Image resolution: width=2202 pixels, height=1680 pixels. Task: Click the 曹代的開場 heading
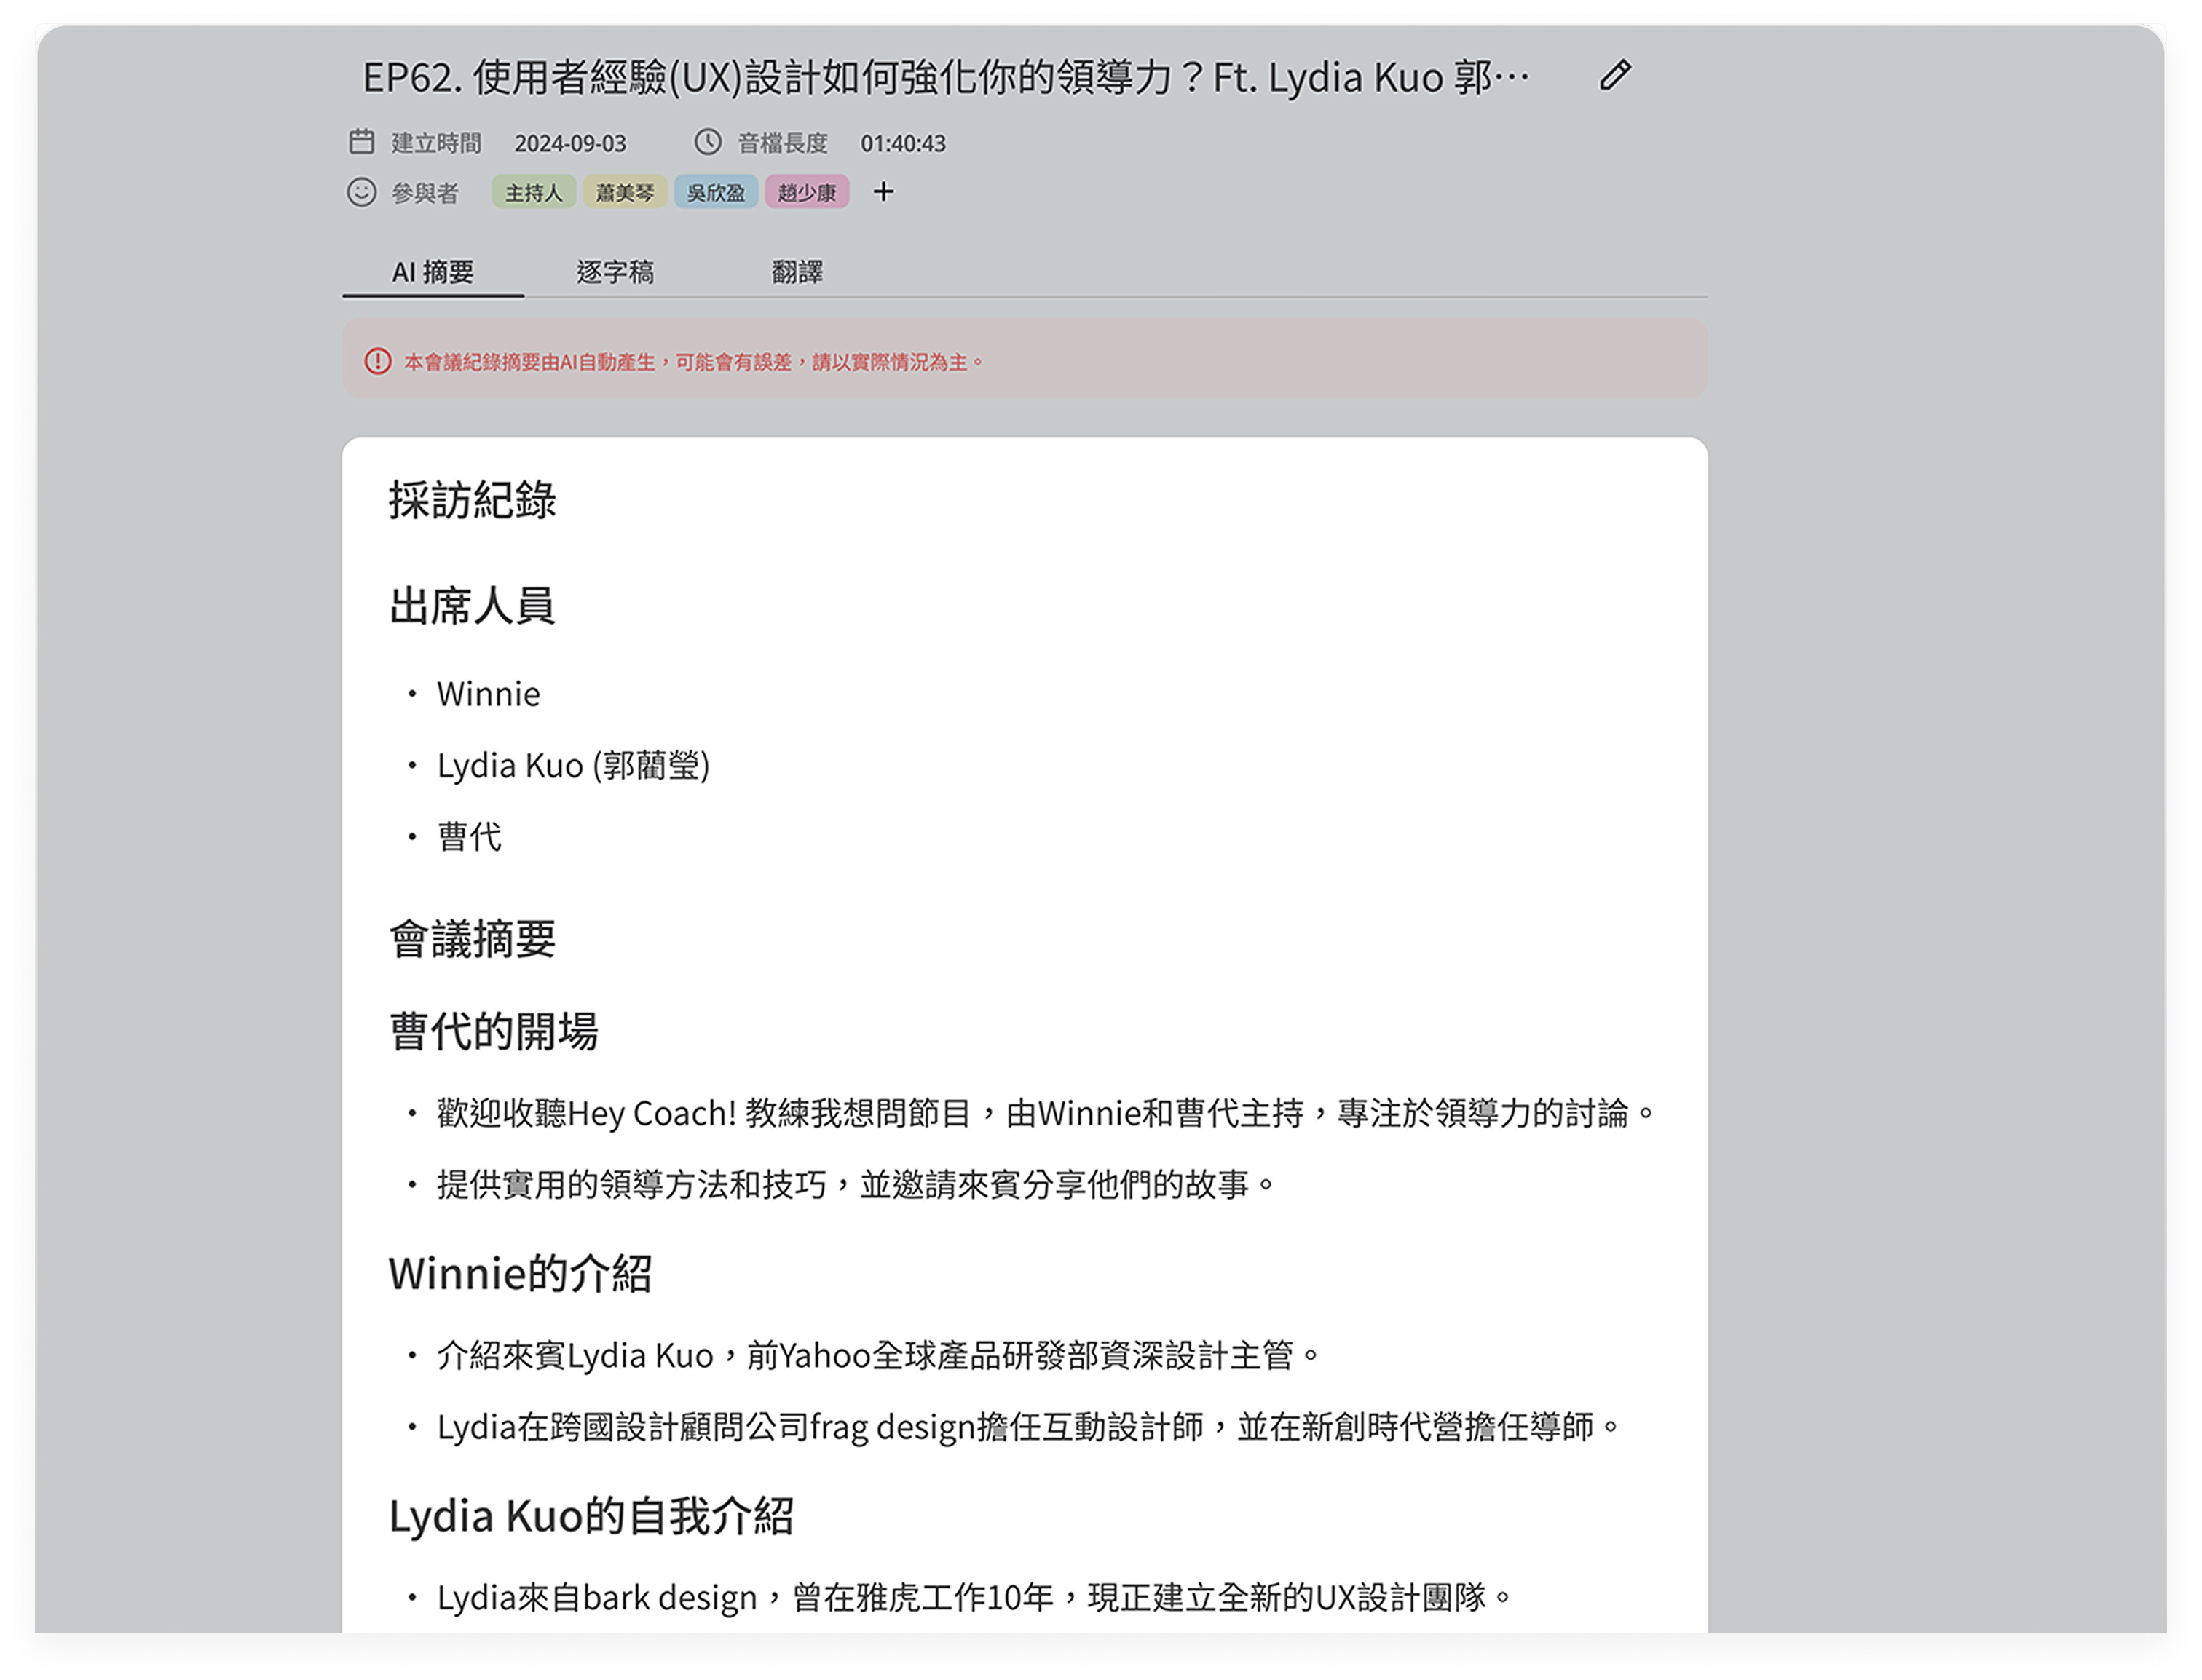493,1031
